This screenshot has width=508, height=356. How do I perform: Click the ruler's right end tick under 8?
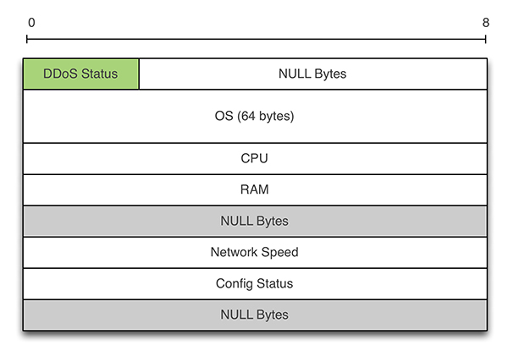pos(486,40)
